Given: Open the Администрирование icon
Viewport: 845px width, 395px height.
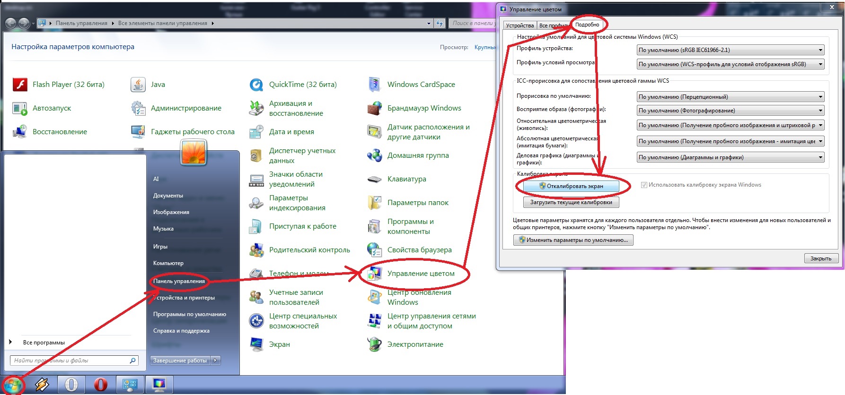Looking at the screenshot, I should tap(138, 108).
